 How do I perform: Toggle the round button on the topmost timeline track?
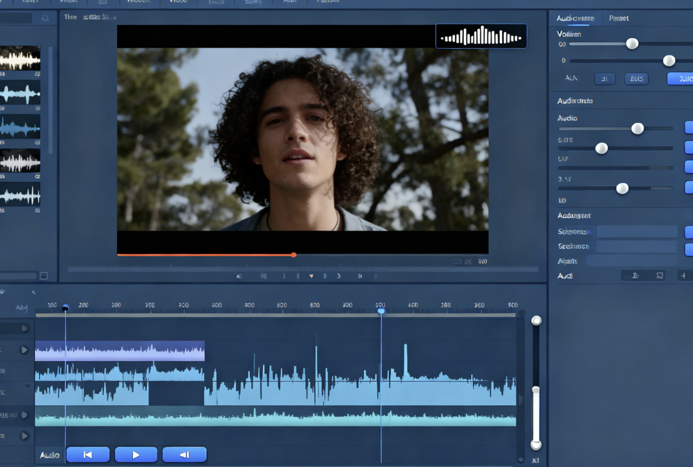24,328
